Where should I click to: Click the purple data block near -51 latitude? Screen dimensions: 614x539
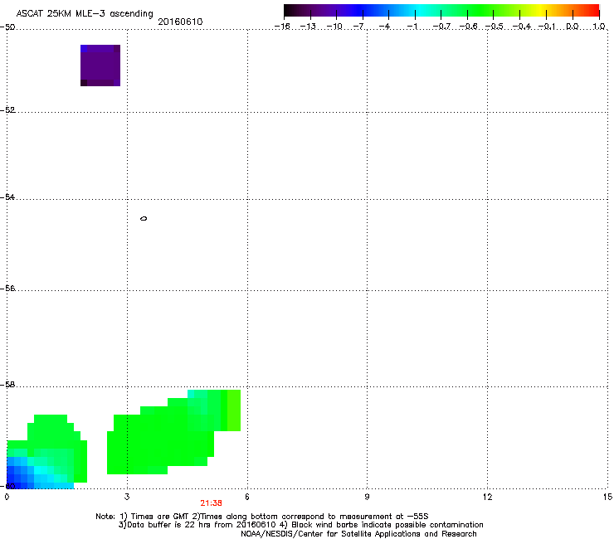[x=100, y=66]
